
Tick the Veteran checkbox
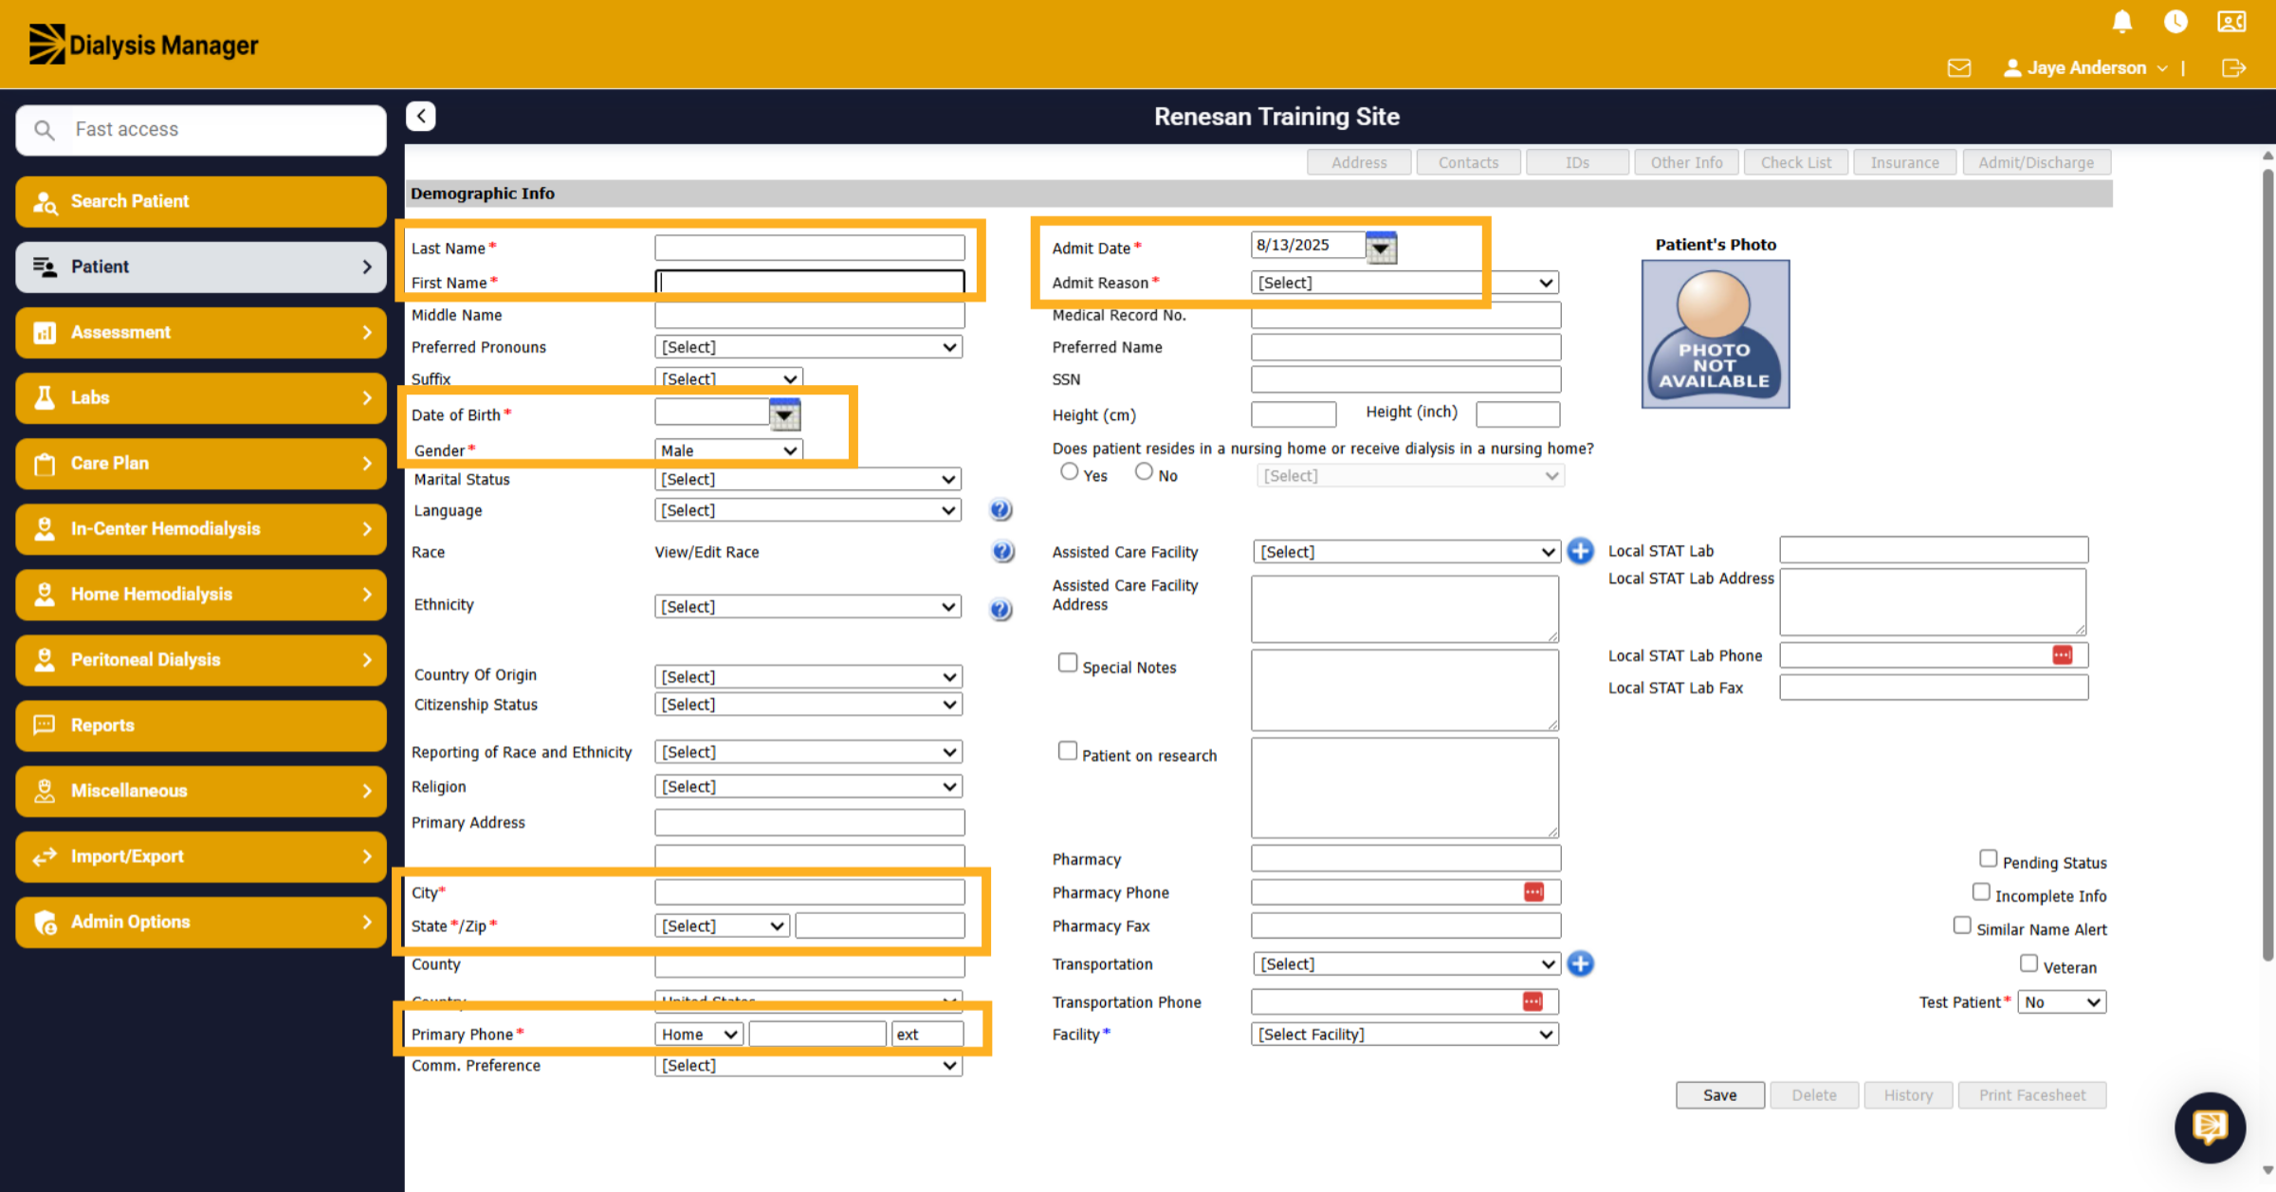pyautogui.click(x=2028, y=963)
